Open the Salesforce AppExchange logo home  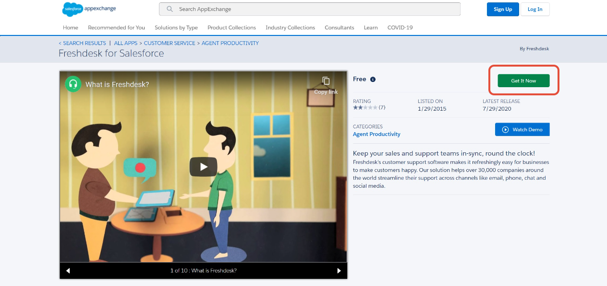[x=89, y=9]
